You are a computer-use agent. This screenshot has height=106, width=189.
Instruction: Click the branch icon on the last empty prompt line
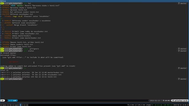tap(179, 79)
